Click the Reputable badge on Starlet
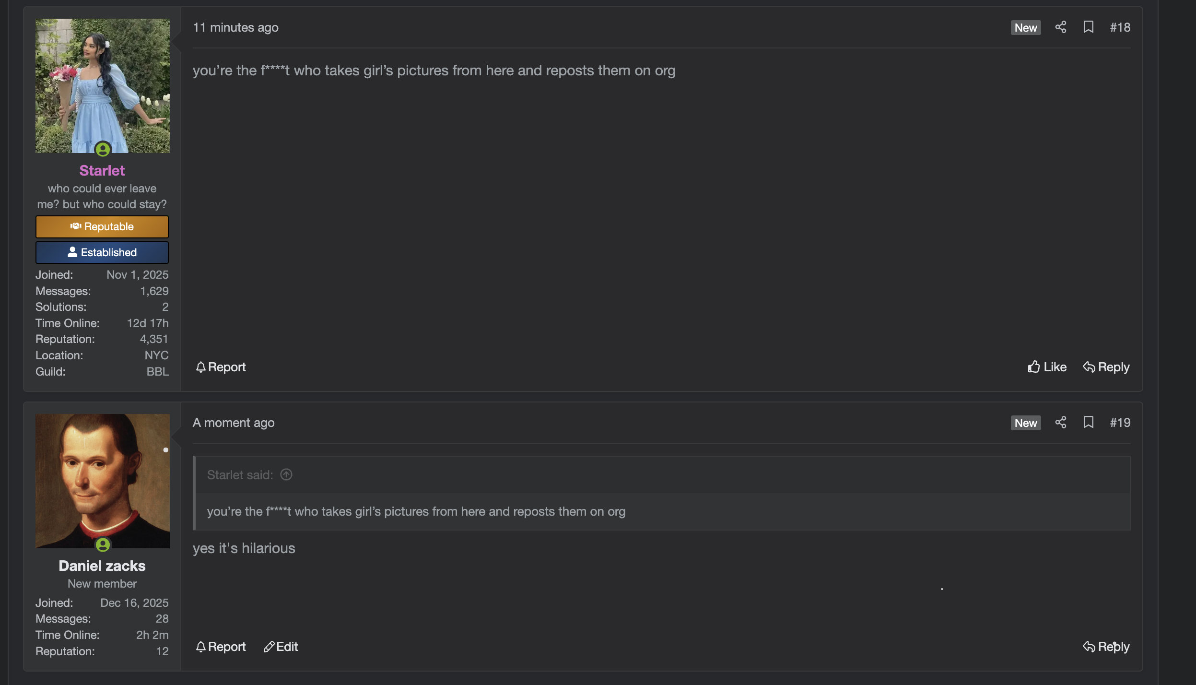This screenshot has width=1196, height=685. pyautogui.click(x=102, y=227)
